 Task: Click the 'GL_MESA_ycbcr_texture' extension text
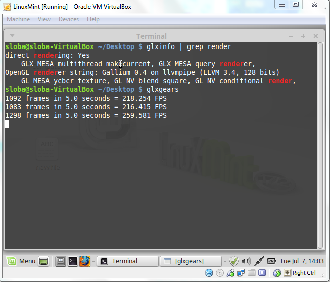click(x=64, y=81)
